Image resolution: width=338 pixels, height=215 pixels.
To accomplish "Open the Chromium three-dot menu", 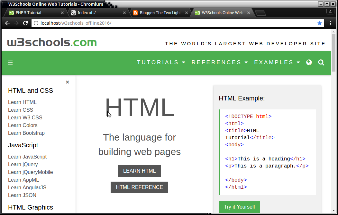I will tap(330, 23).
